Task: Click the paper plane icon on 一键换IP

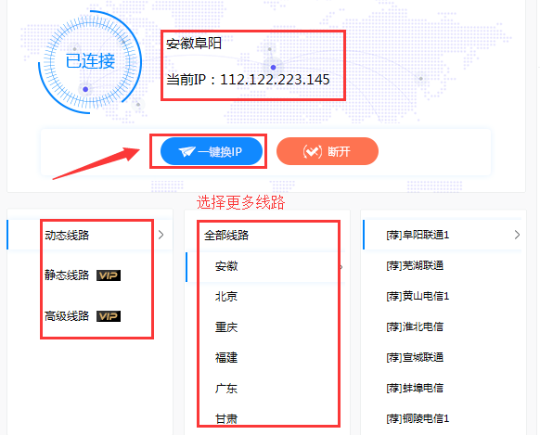Action: (x=187, y=151)
